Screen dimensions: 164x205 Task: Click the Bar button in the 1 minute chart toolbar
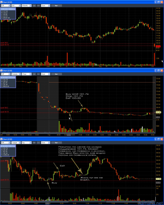click(x=57, y=143)
